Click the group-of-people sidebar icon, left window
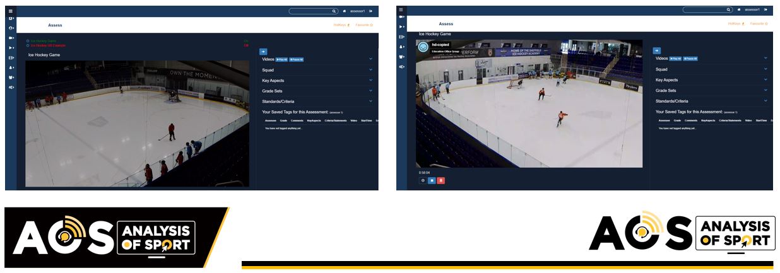The image size is (780, 273). coord(11,77)
